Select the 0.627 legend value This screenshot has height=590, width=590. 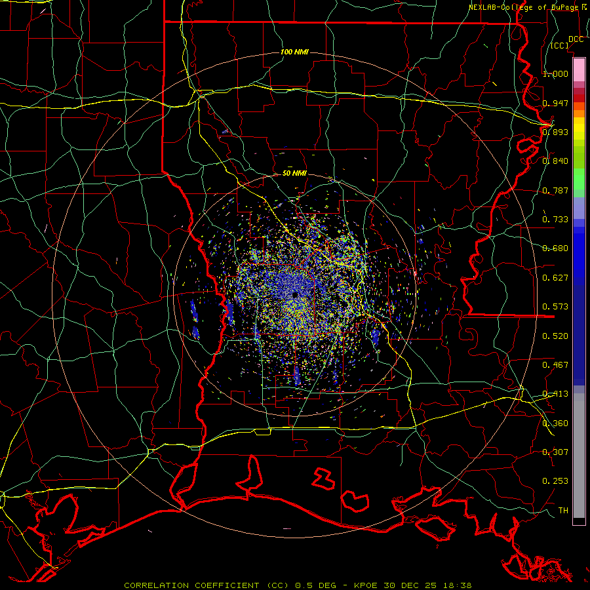(555, 278)
